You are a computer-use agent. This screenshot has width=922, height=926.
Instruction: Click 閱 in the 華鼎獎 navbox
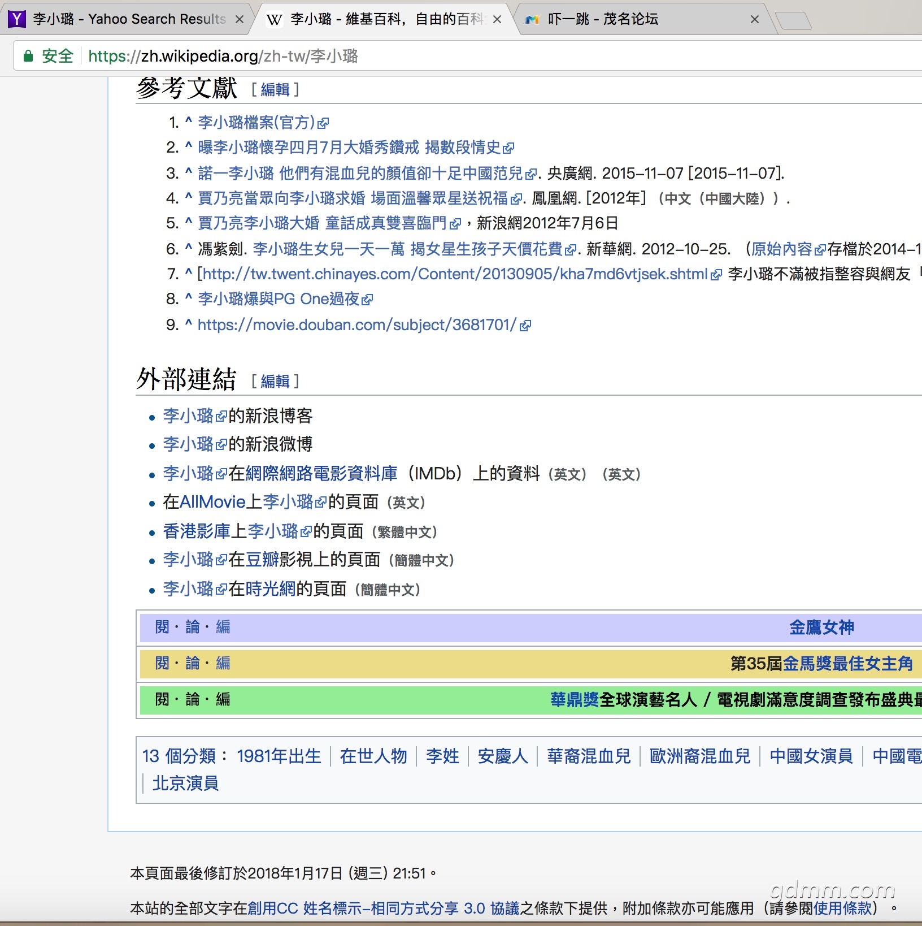click(162, 700)
